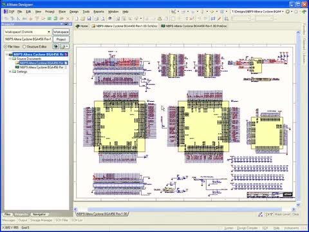Image resolution: width=309 pixels, height=232 pixels.
Task: Click the new document icon in toolbar
Action: (x=77, y=19)
